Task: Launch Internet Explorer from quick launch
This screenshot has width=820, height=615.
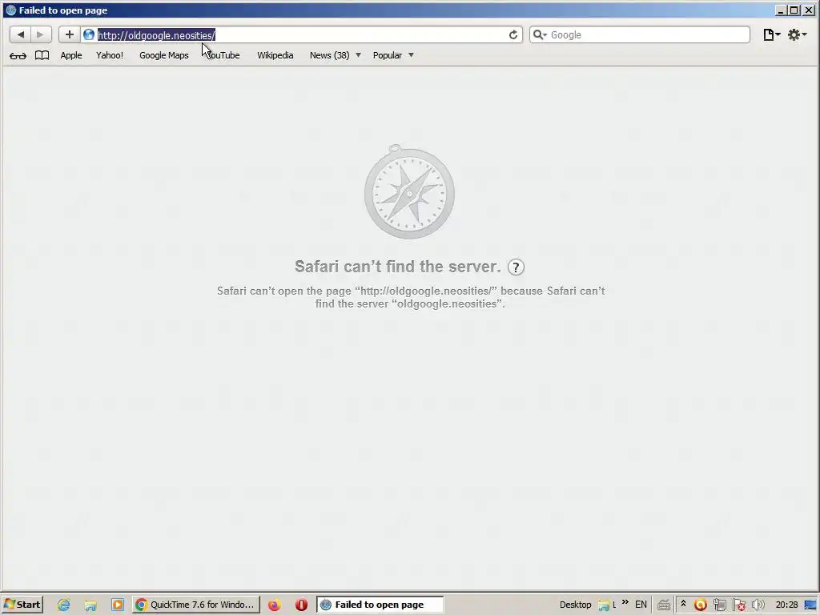Action: click(x=64, y=605)
